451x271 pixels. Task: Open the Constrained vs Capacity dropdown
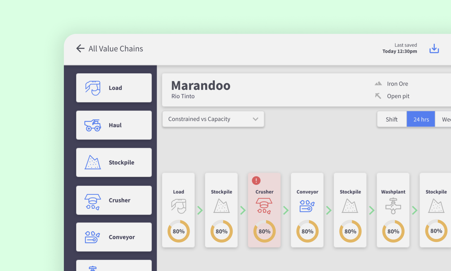pos(213,119)
